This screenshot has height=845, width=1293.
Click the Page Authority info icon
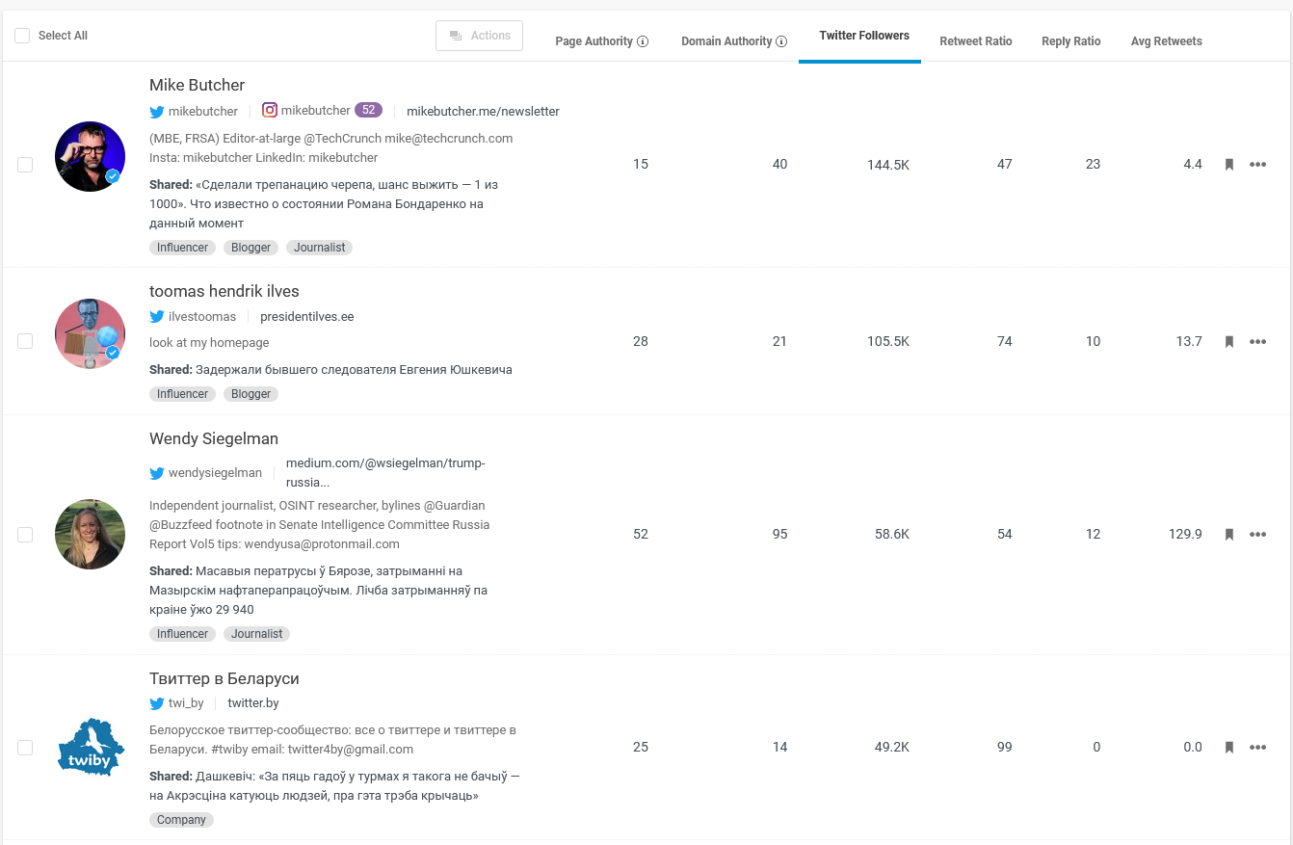(x=643, y=41)
